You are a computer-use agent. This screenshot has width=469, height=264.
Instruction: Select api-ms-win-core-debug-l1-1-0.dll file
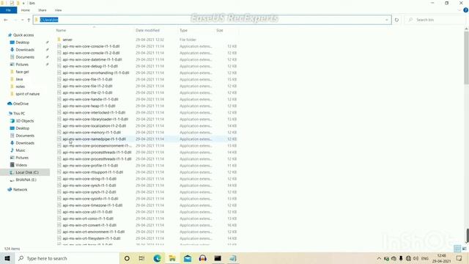click(90, 66)
